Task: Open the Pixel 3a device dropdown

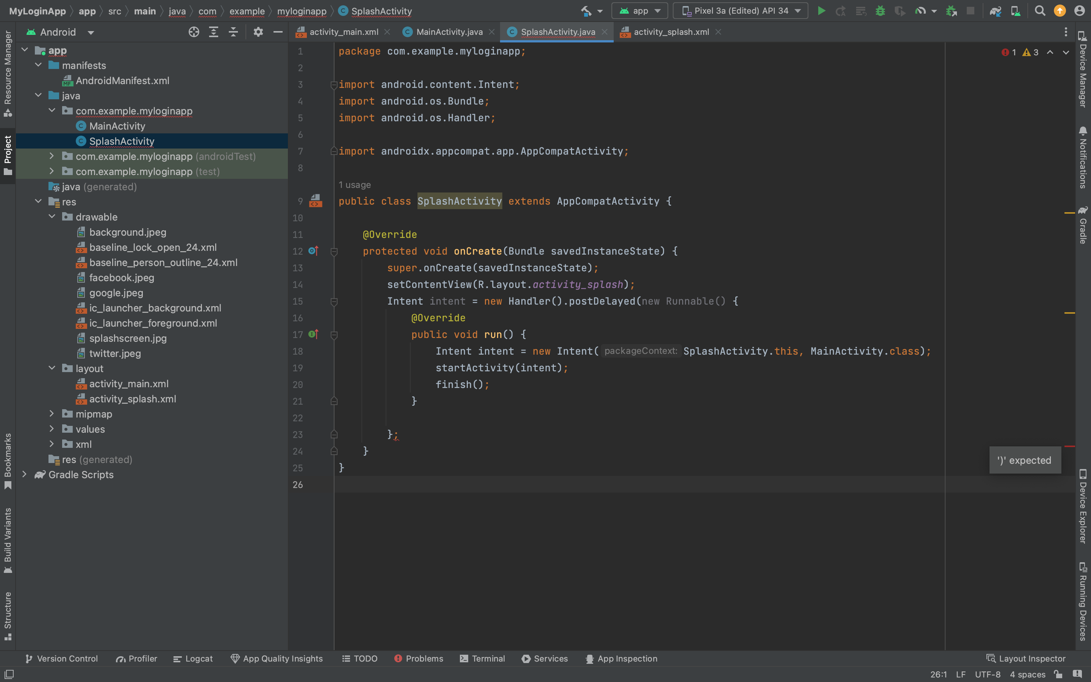Action: click(740, 11)
